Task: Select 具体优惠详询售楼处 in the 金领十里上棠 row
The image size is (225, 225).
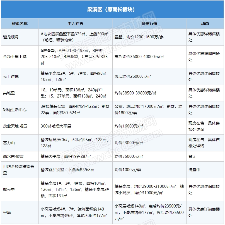Action: 204,57
